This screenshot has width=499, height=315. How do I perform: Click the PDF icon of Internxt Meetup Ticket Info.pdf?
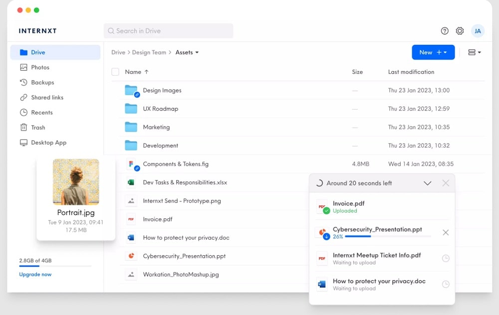click(322, 258)
